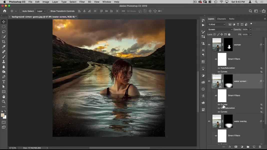Viewport: 267px width, 150px height.
Task: Toggle water screen Smart Filters visibility
Action: [x=216, y=96]
